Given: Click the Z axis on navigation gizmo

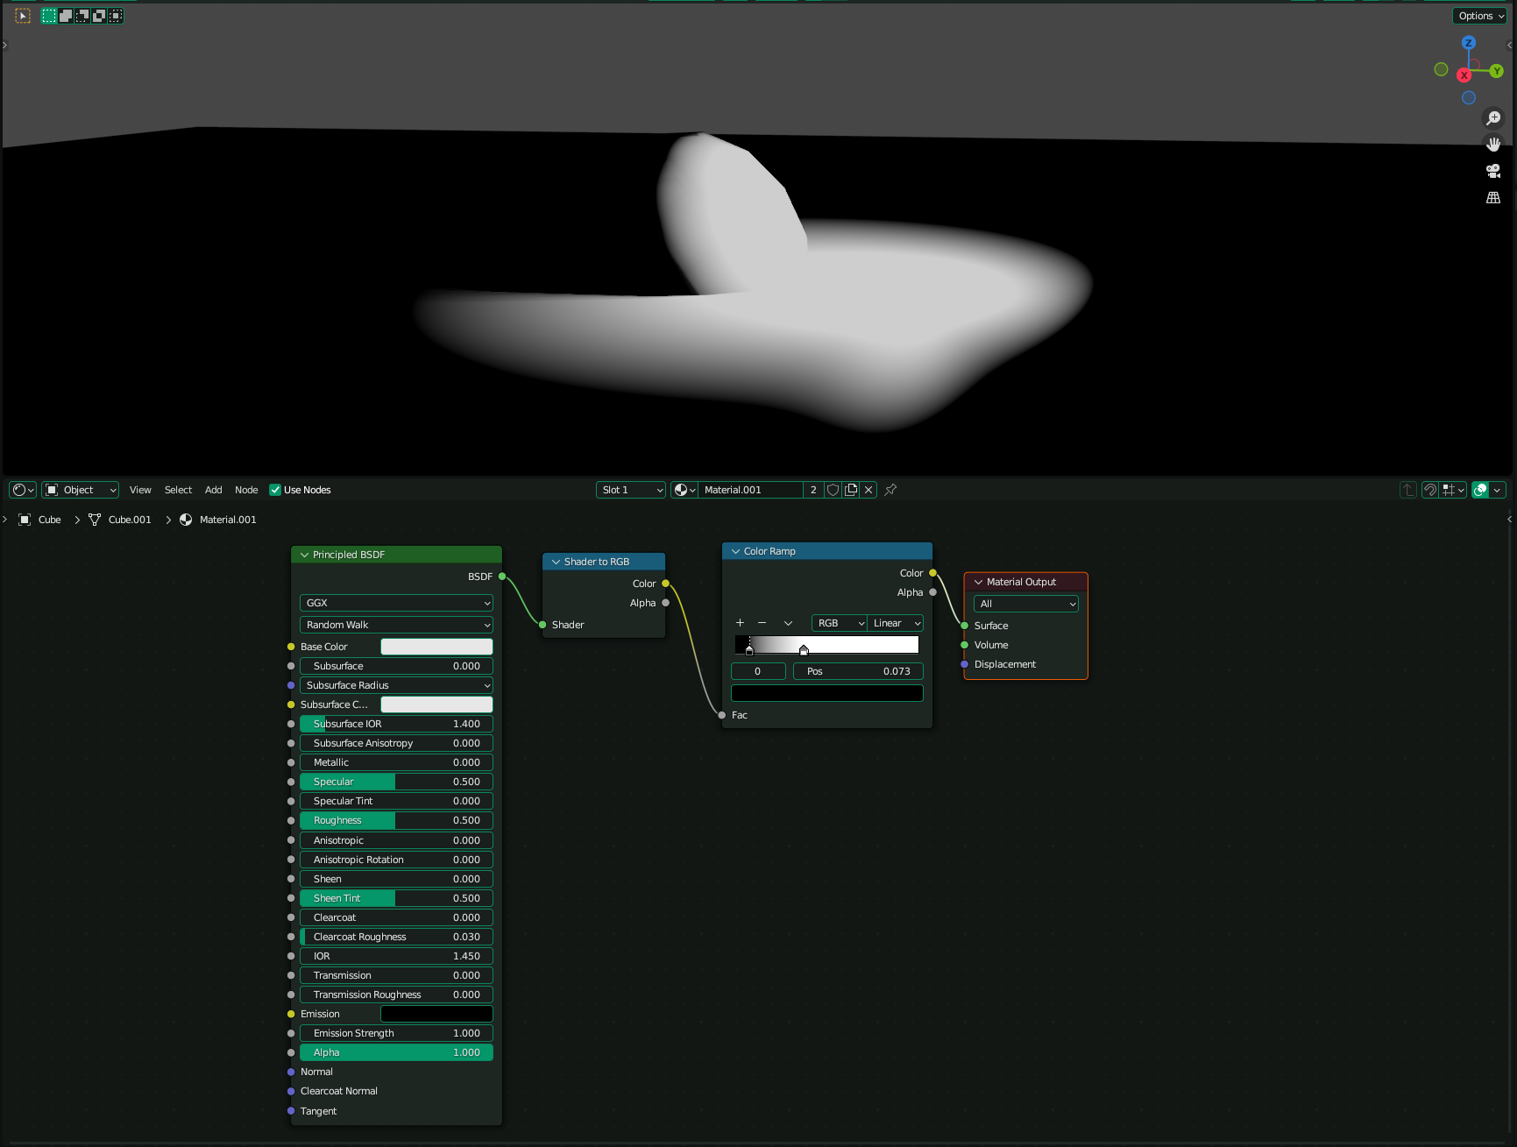Looking at the screenshot, I should point(1469,43).
